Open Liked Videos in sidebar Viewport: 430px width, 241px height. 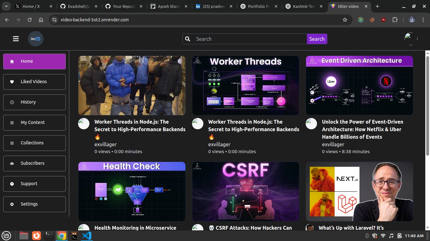click(34, 82)
